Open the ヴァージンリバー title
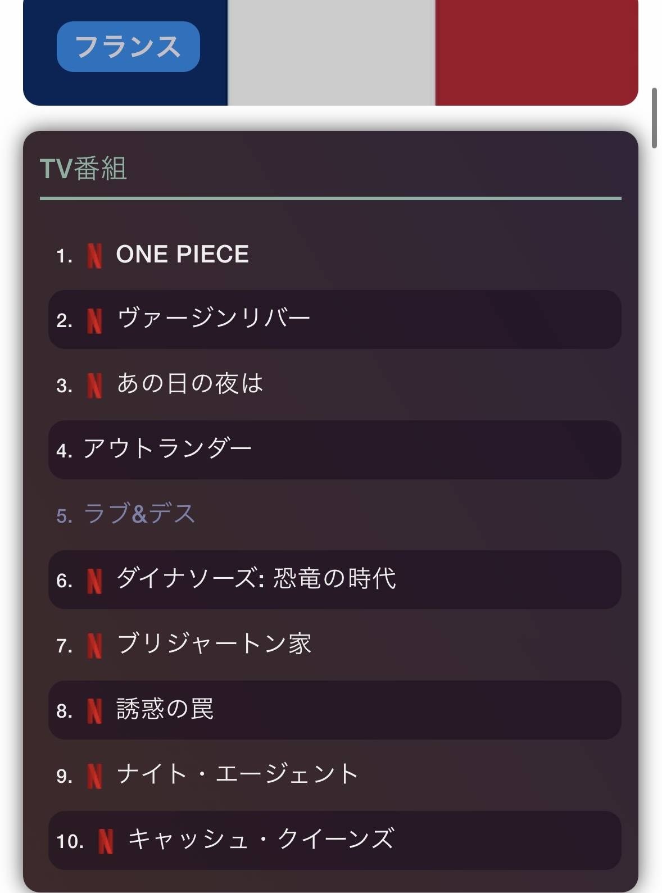Image resolution: width=662 pixels, height=893 pixels. coord(214,319)
